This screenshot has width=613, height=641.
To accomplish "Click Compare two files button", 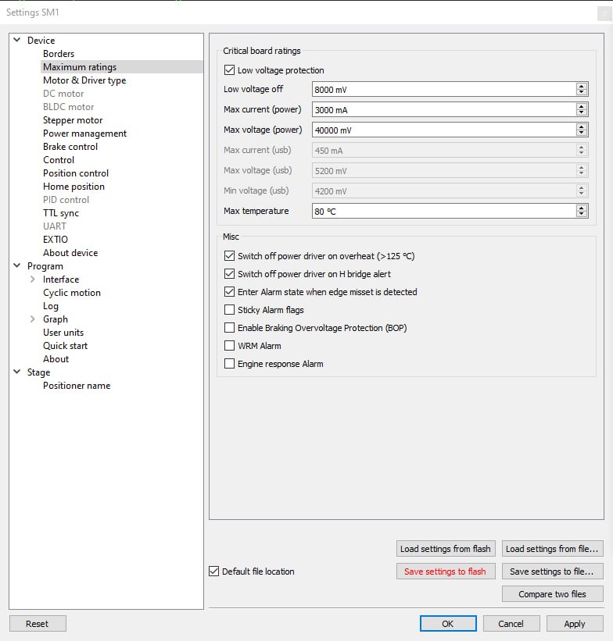I will point(552,594).
